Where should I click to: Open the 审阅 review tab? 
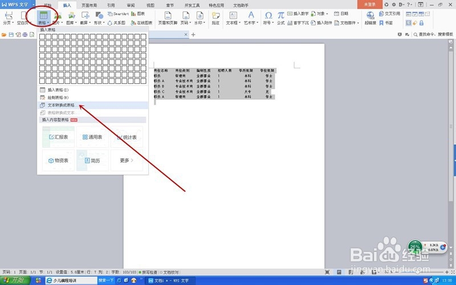coord(131,5)
